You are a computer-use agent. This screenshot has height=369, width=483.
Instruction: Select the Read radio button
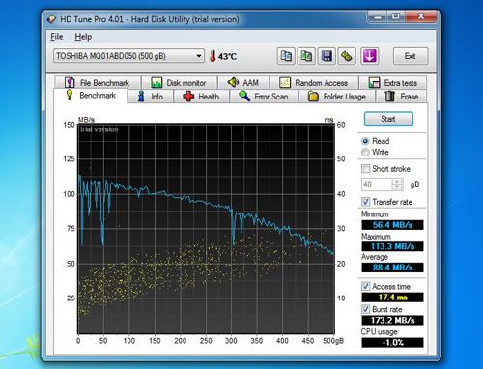pos(365,141)
